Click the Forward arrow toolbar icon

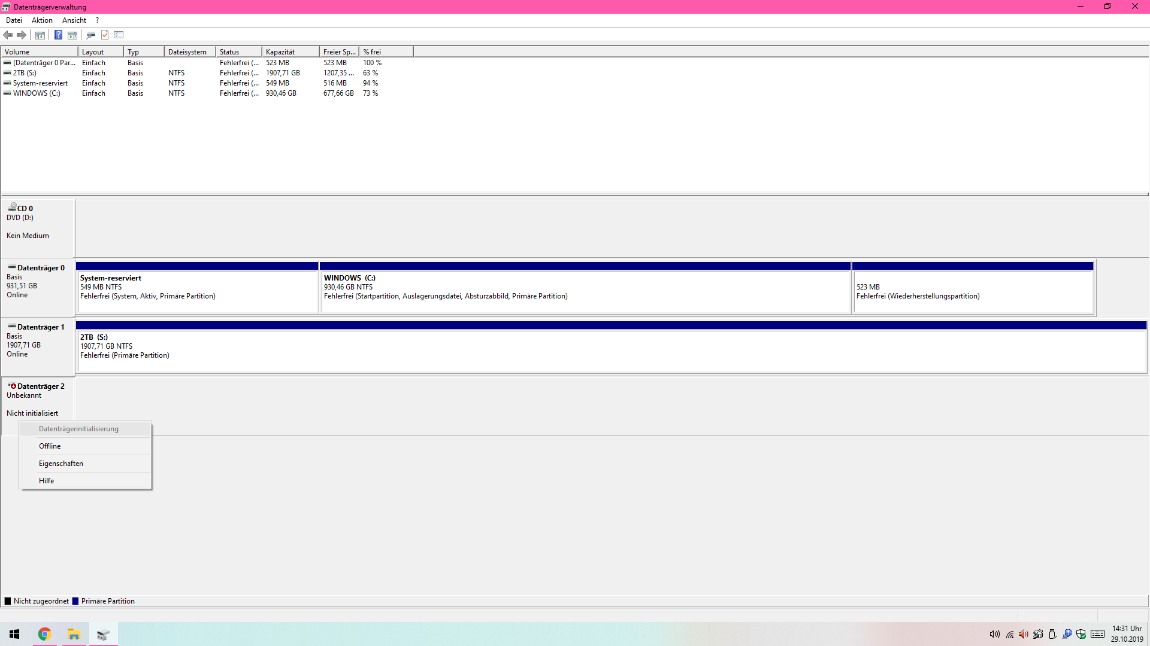coord(22,35)
